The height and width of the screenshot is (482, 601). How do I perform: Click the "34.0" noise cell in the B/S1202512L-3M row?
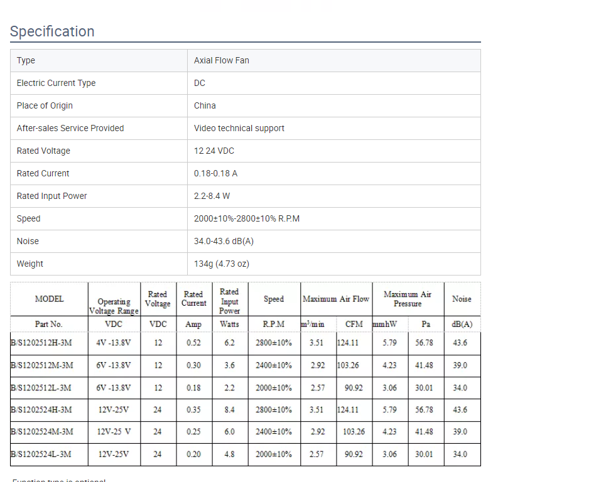point(460,388)
